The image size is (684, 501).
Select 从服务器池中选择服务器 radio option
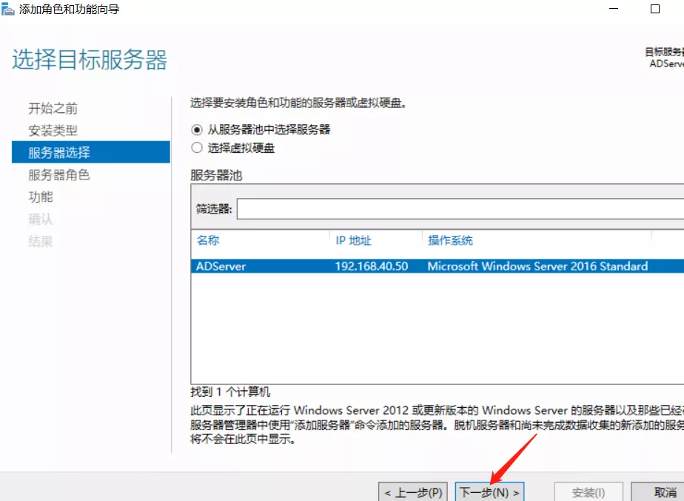(x=197, y=129)
